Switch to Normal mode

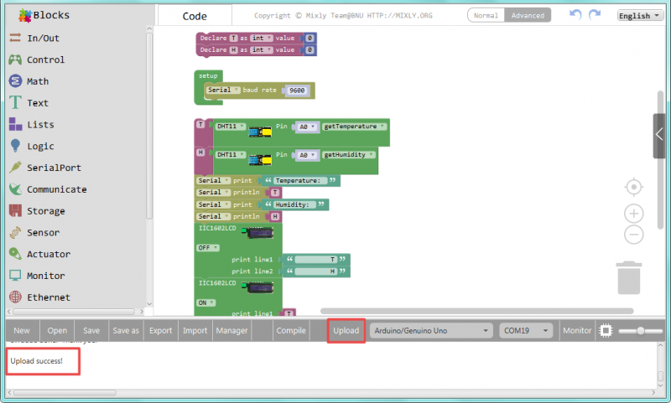486,16
